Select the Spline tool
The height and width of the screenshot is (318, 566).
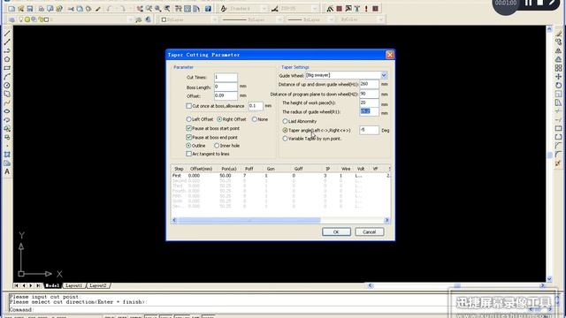(x=7, y=102)
